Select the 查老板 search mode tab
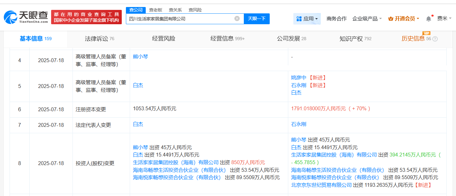The image size is (456, 196). pos(156,10)
